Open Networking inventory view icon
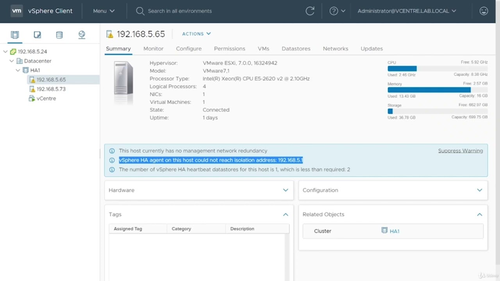Screen dimensions: 500x281 82,35
